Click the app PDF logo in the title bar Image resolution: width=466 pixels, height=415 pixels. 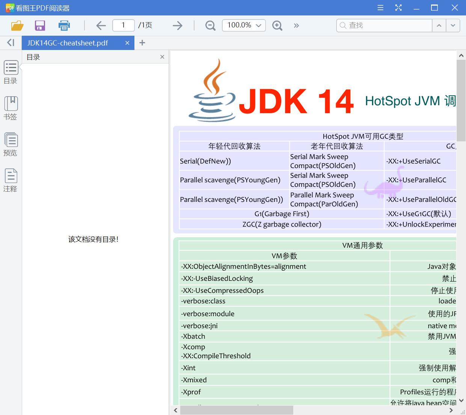pos(10,8)
